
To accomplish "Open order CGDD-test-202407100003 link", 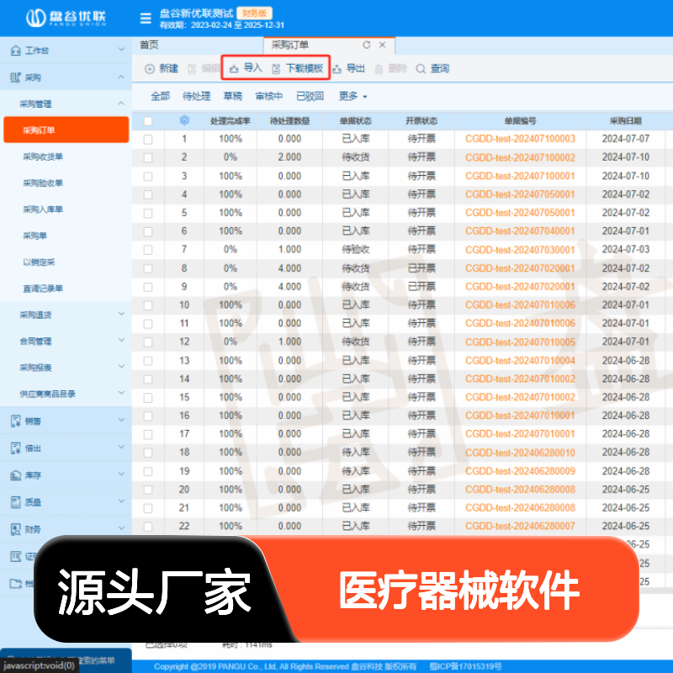I will click(x=520, y=139).
